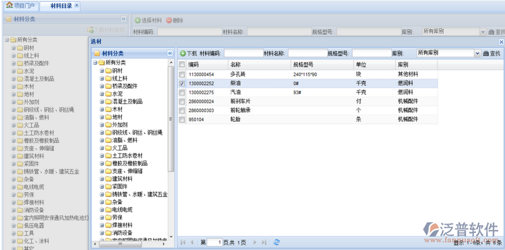Go to next page arrow

coord(255,242)
